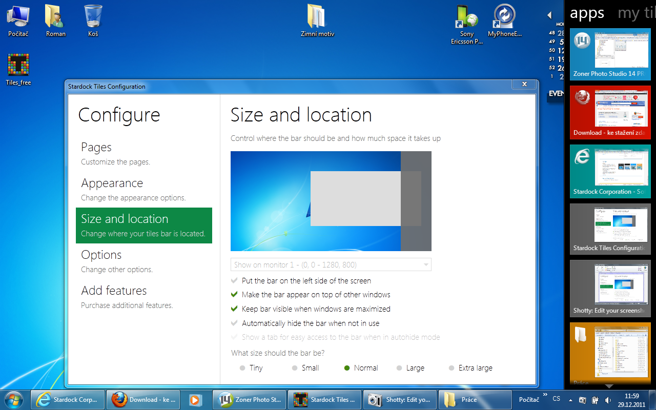Viewport: 656px width, 410px height.
Task: Click the show desktop button
Action: click(x=652, y=400)
